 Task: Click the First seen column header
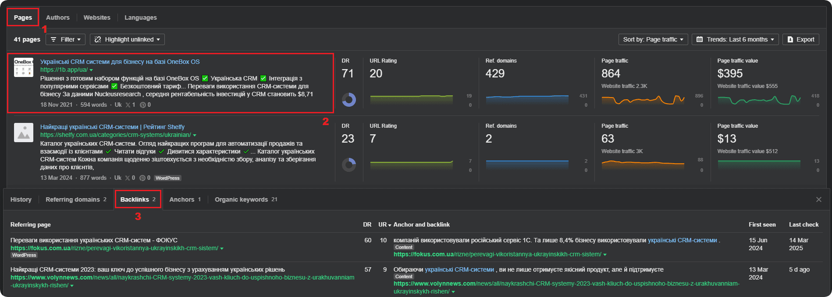[762, 224]
